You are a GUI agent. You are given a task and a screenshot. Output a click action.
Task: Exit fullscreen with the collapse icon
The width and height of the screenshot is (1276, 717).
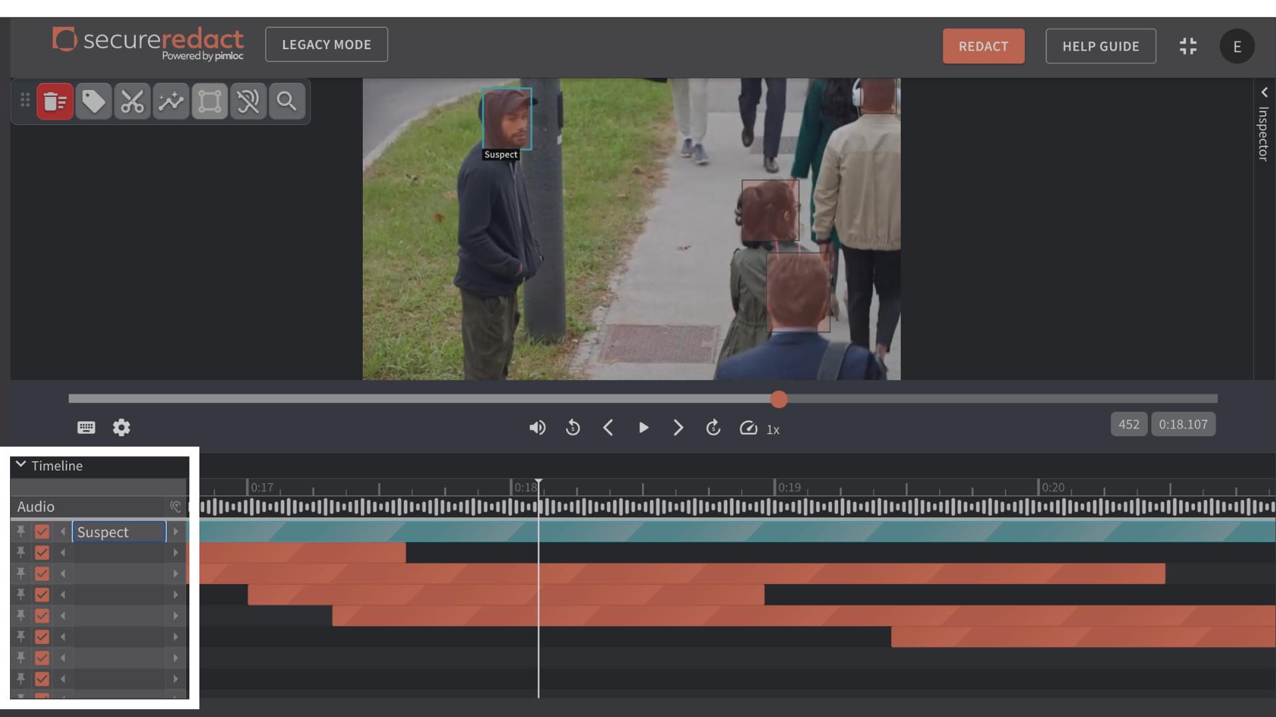click(x=1188, y=46)
